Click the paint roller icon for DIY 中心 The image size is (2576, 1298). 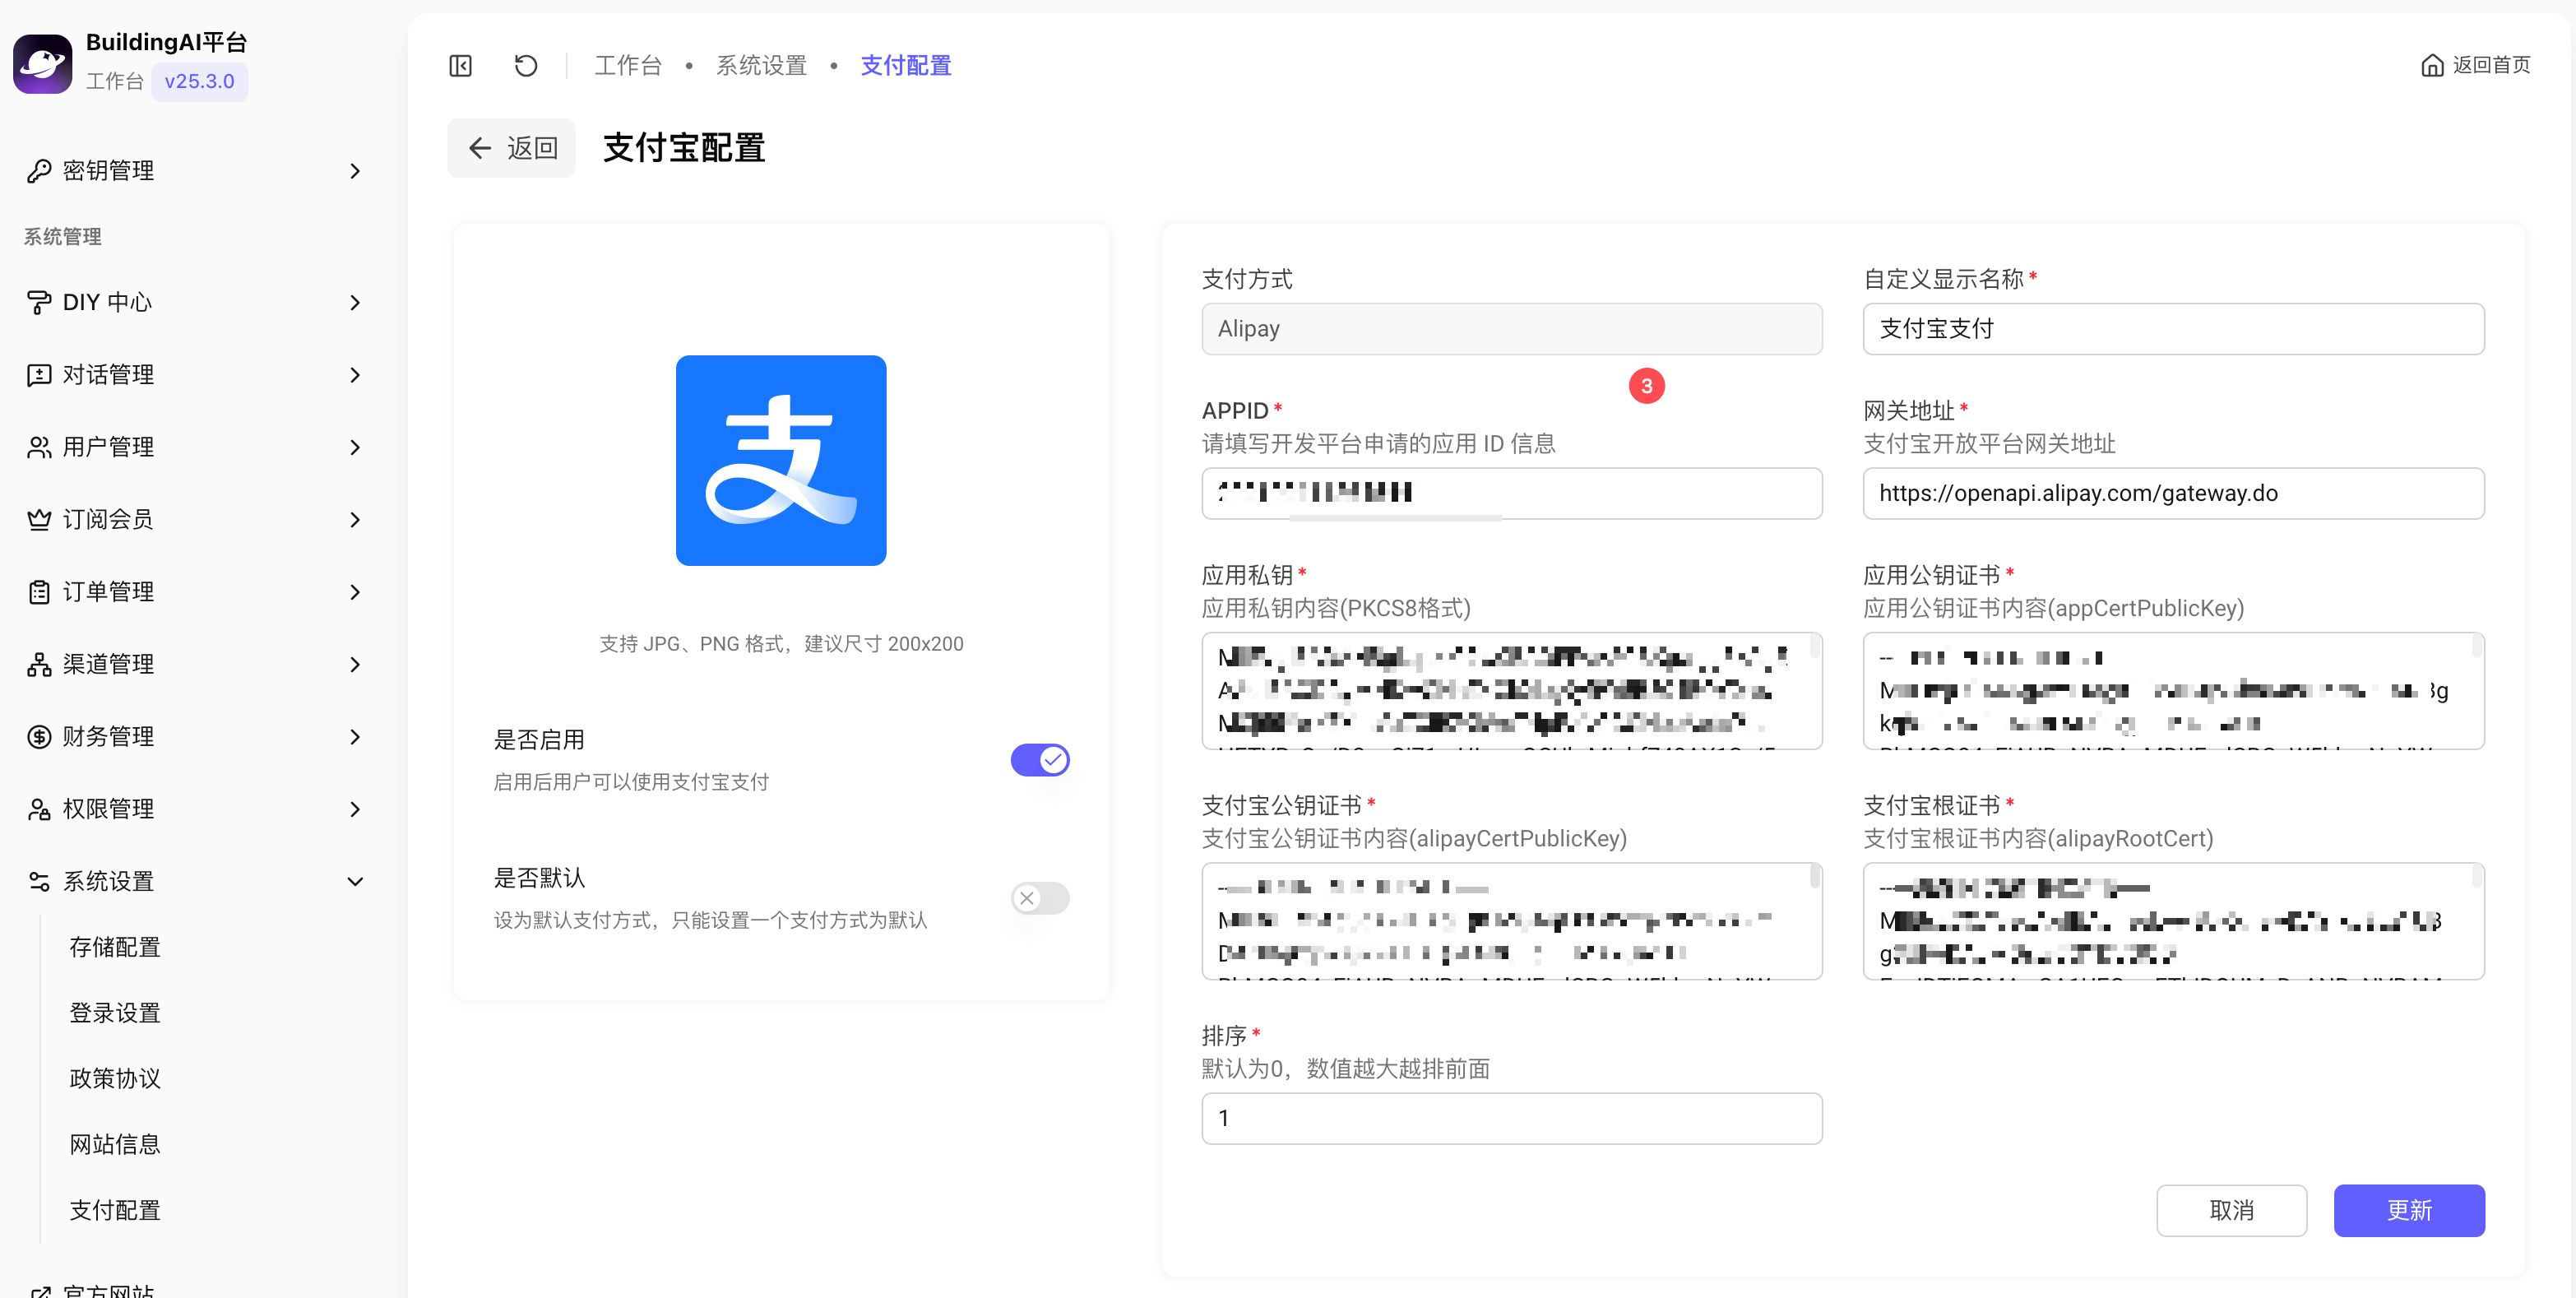pos(39,302)
